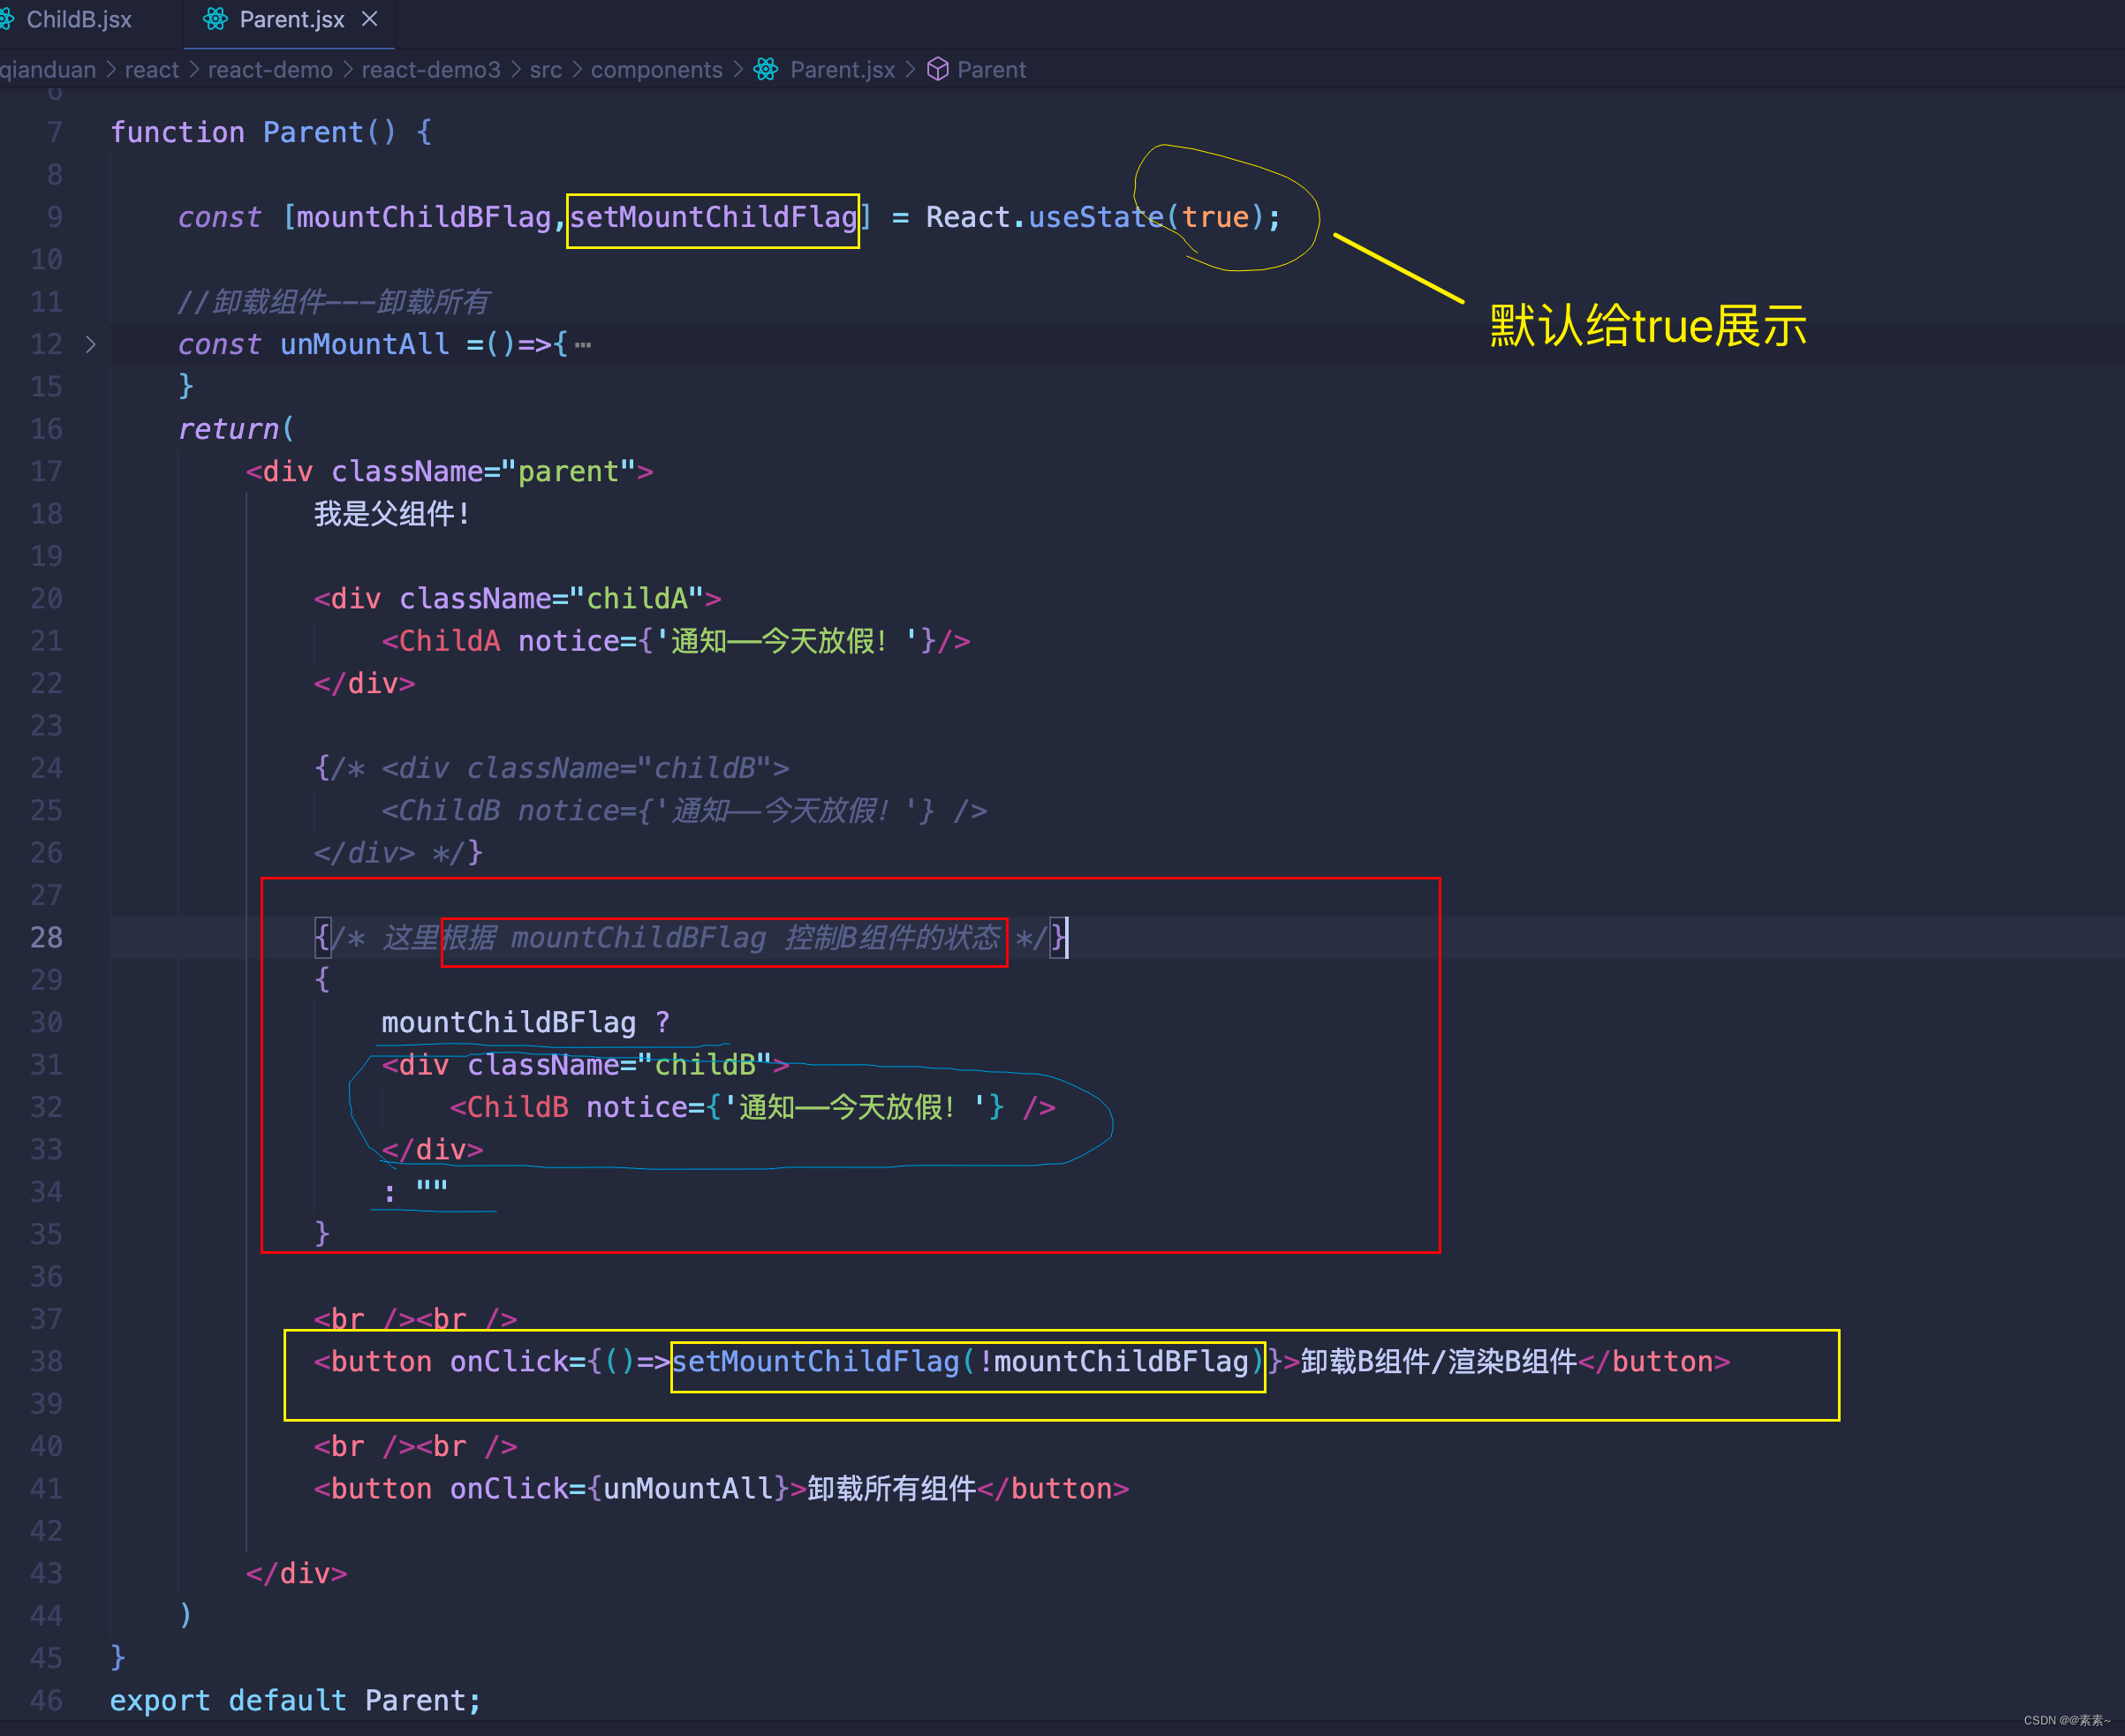Click the React icon beside Parent.jsx in breadcrumbs
The image size is (2125, 1736).
(x=766, y=69)
